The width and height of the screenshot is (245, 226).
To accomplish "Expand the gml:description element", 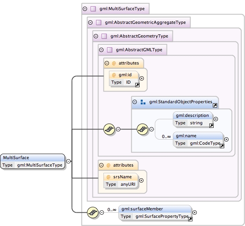I will pyautogui.click(x=216, y=119).
